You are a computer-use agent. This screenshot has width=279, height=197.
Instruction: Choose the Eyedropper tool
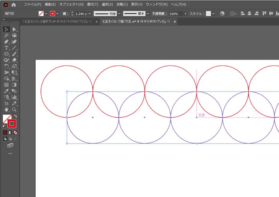click(x=6, y=91)
